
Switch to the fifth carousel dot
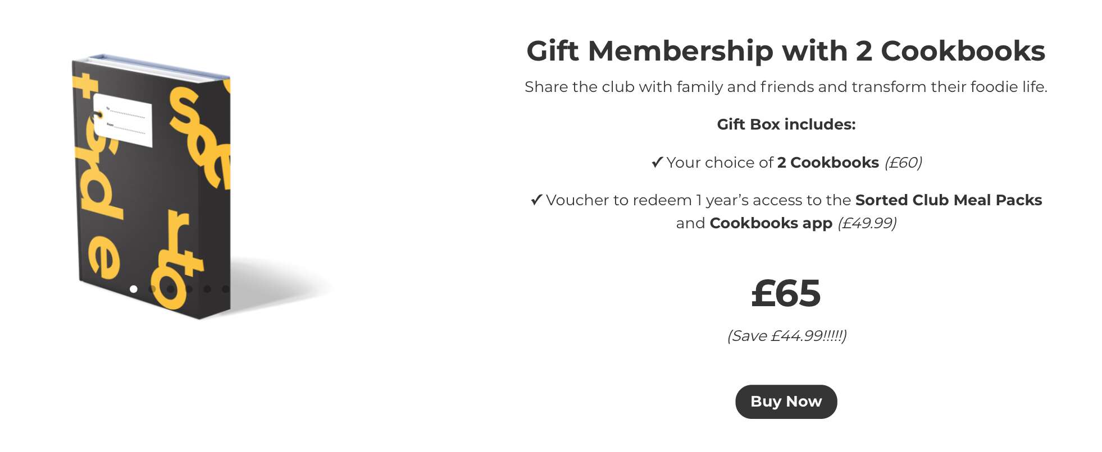pos(207,289)
